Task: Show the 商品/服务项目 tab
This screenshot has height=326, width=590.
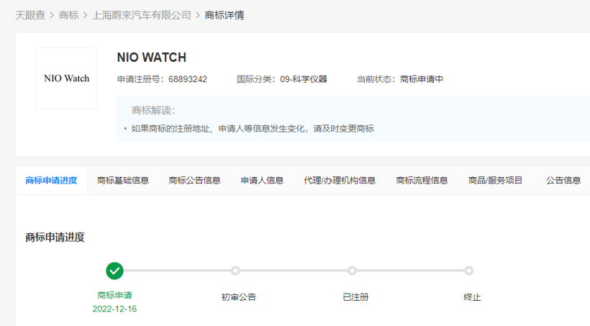Action: coord(495,181)
